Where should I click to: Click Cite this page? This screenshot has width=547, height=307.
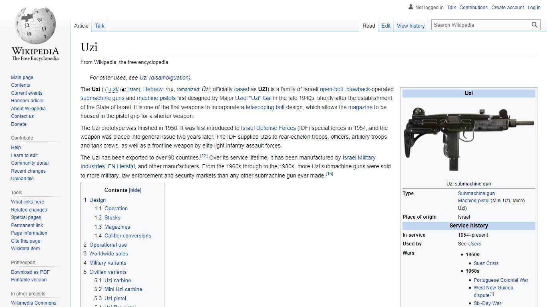click(x=26, y=241)
